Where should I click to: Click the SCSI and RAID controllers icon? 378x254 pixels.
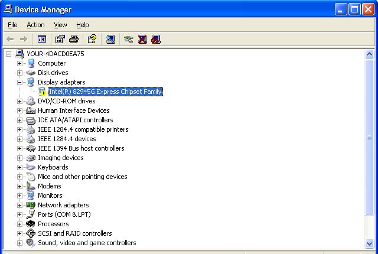point(31,233)
